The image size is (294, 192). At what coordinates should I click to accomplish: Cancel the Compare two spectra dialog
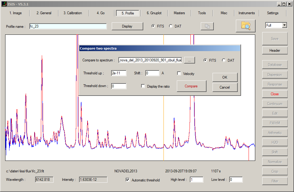pos(225,87)
